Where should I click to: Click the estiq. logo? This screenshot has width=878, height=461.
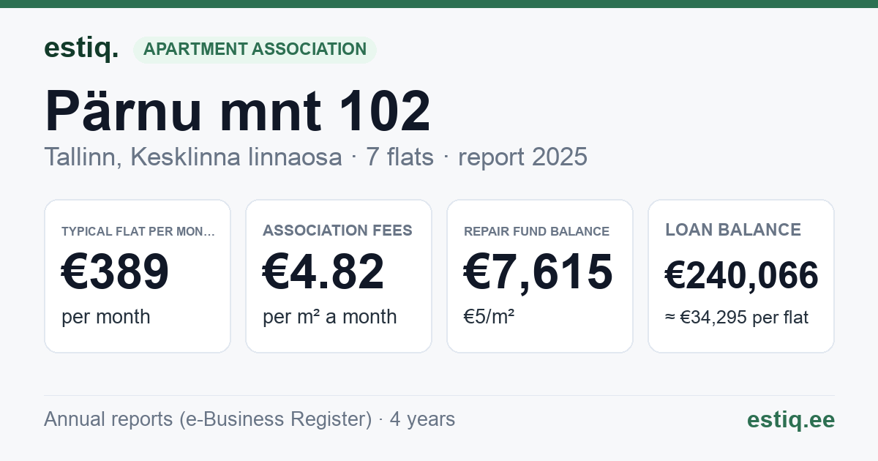click(80, 48)
